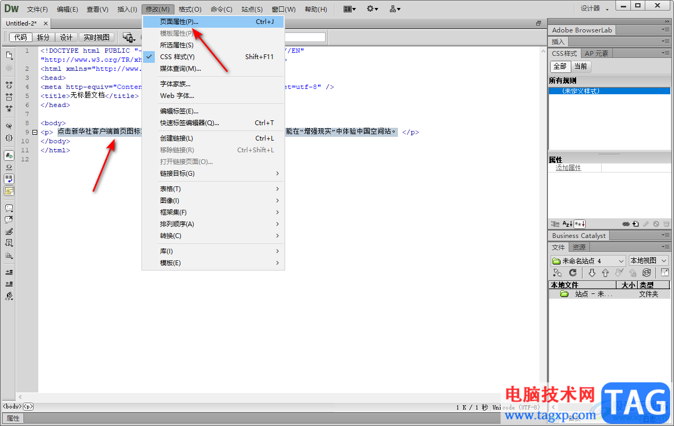674x426 pixels.
Task: New CSS rule icon
Action: click(x=636, y=224)
